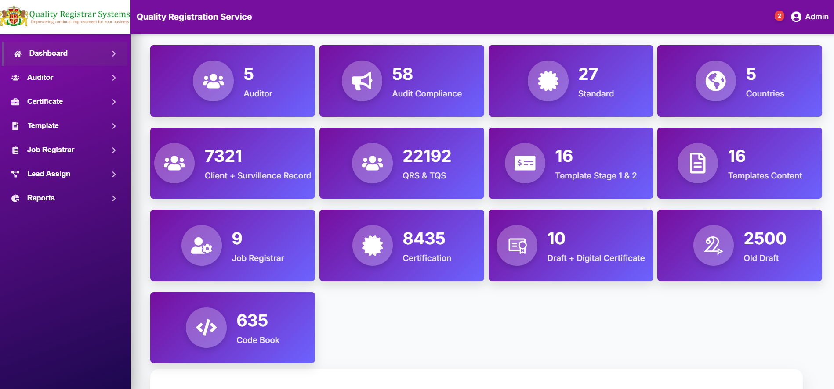This screenshot has height=389, width=834.
Task: Click the Auditor card's group icon
Action: point(213,81)
